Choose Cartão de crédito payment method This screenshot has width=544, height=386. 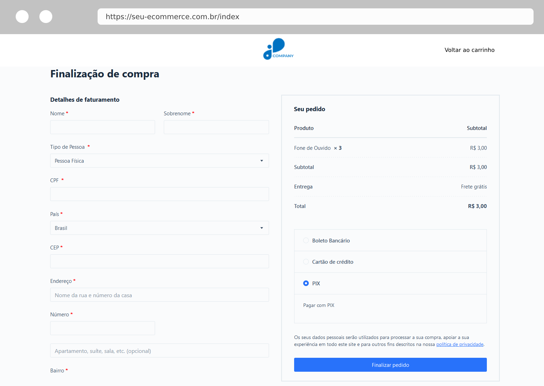click(306, 262)
